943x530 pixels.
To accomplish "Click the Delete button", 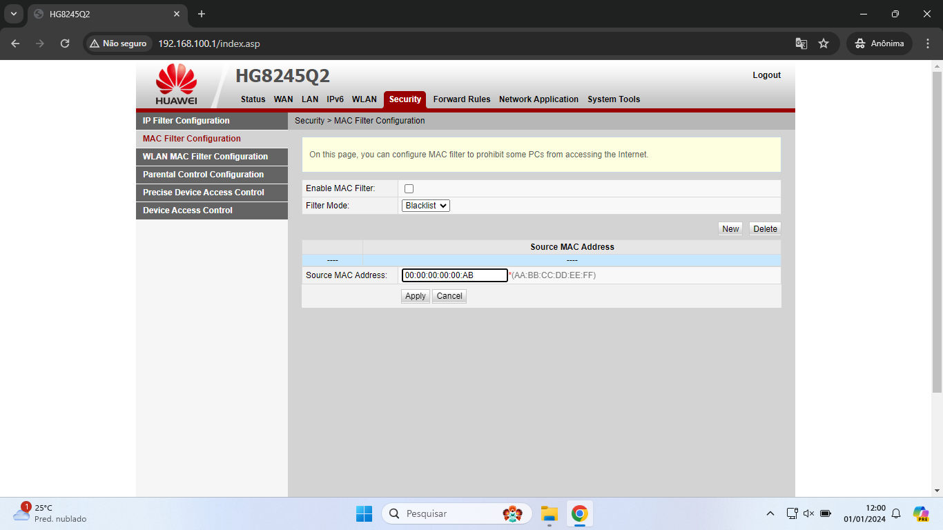I will (x=765, y=229).
